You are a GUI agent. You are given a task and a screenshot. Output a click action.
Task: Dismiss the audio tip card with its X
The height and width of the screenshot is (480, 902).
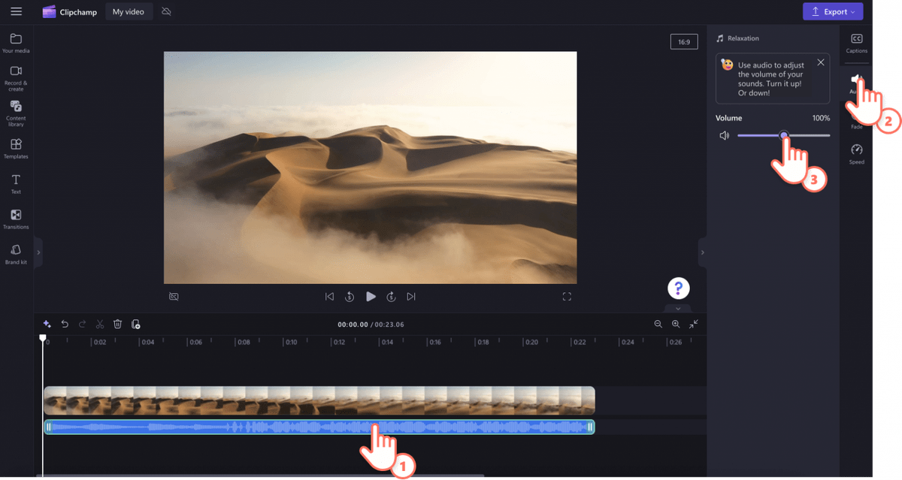820,62
